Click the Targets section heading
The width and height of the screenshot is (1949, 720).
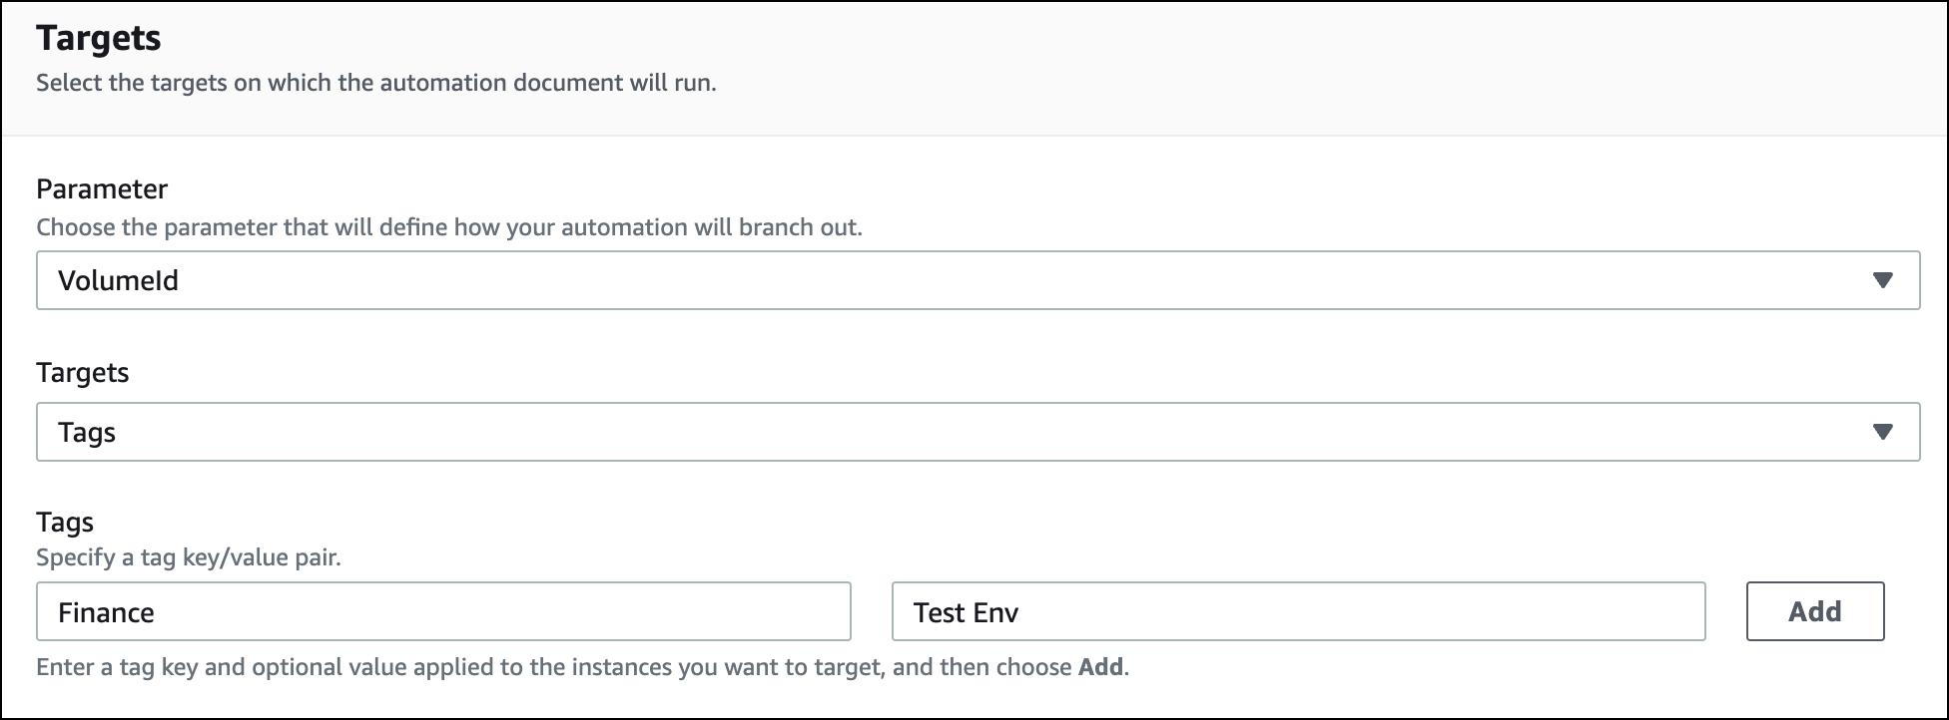[100, 39]
